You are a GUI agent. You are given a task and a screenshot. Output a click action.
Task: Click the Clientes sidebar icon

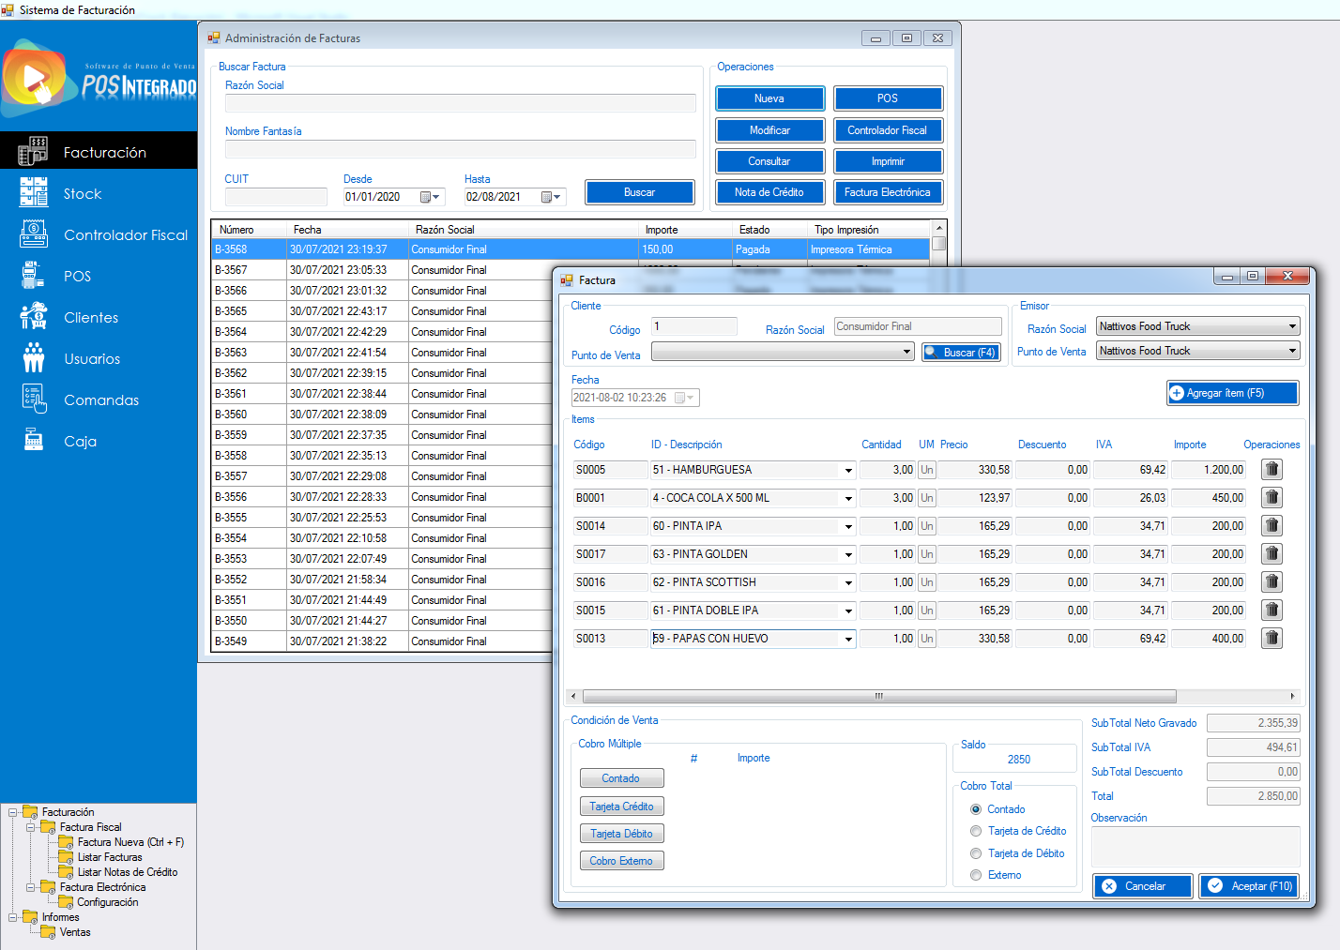tap(33, 316)
